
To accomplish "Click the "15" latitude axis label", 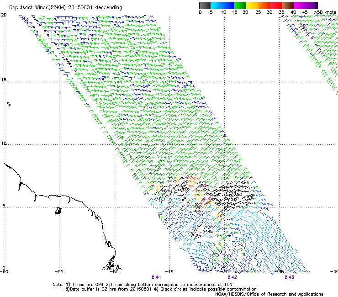I will point(4,80).
